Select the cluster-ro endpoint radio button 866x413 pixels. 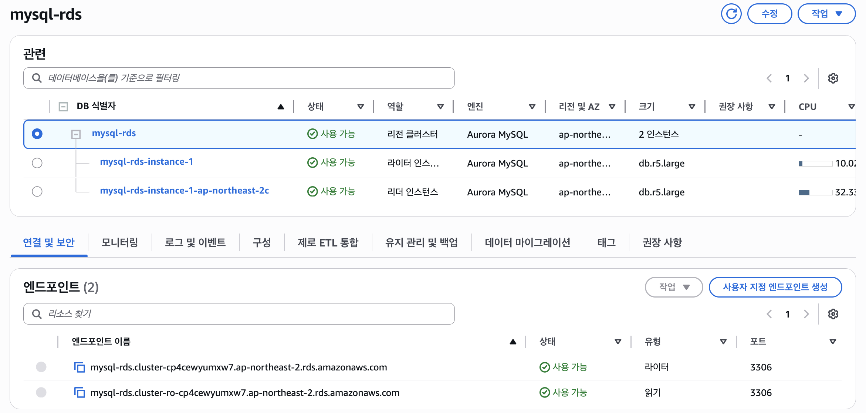pyautogui.click(x=41, y=392)
